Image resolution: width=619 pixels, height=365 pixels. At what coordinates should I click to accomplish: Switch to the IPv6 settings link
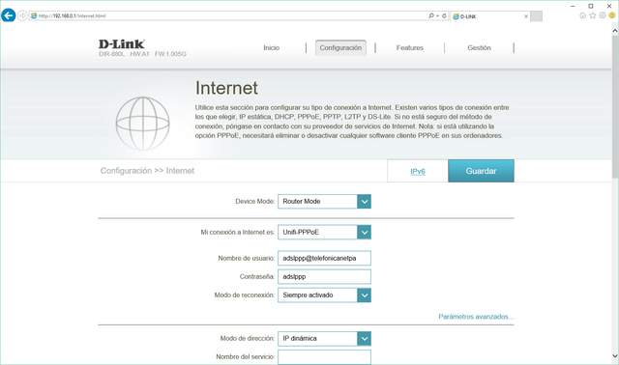pyautogui.click(x=418, y=171)
